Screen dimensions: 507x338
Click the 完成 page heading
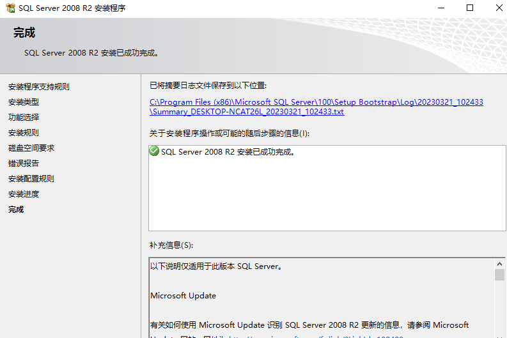[x=24, y=33]
